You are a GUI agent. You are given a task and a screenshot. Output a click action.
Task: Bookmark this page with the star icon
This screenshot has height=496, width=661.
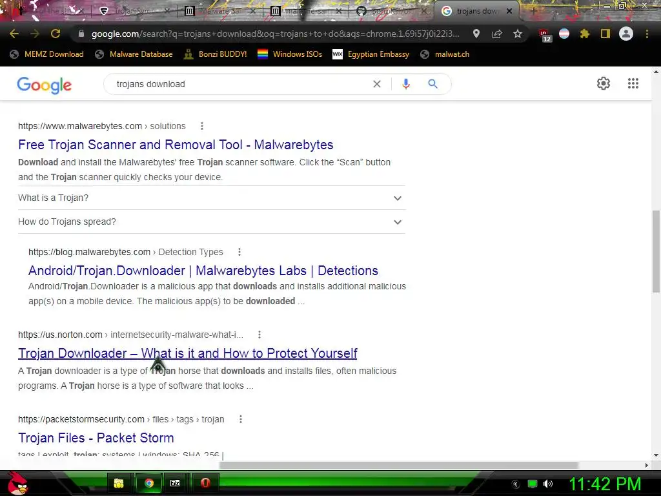point(518,34)
